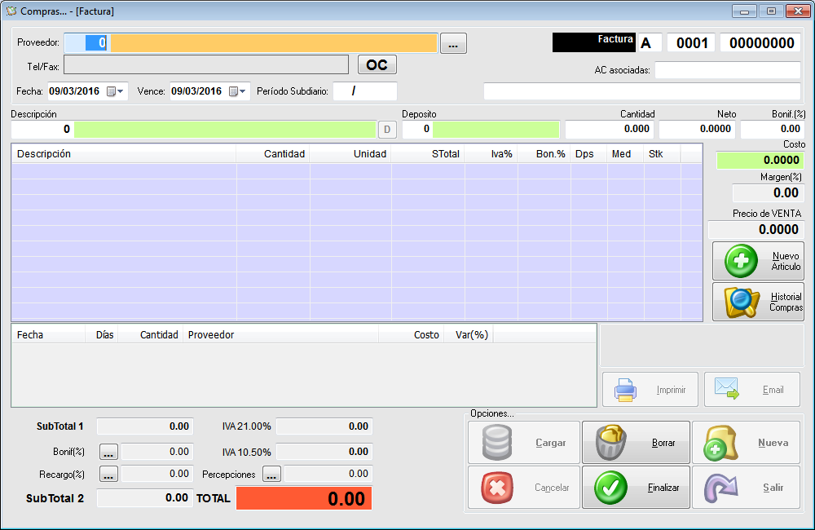Click the Med column header
815x530 pixels.
pos(625,154)
